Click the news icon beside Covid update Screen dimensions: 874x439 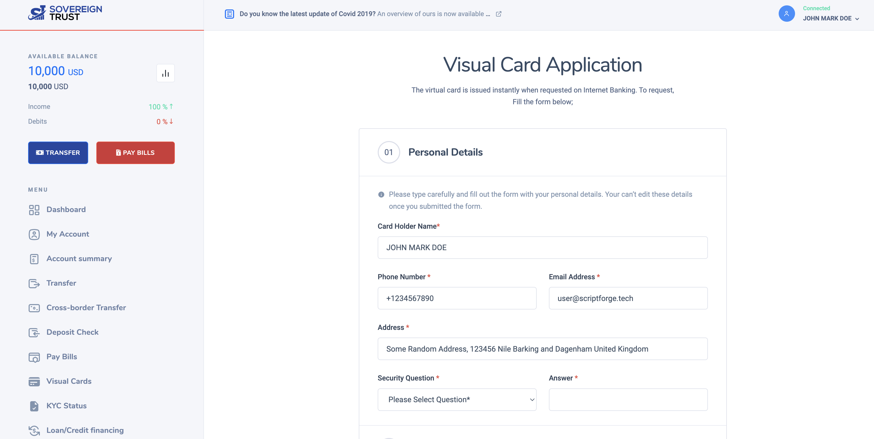coord(229,14)
